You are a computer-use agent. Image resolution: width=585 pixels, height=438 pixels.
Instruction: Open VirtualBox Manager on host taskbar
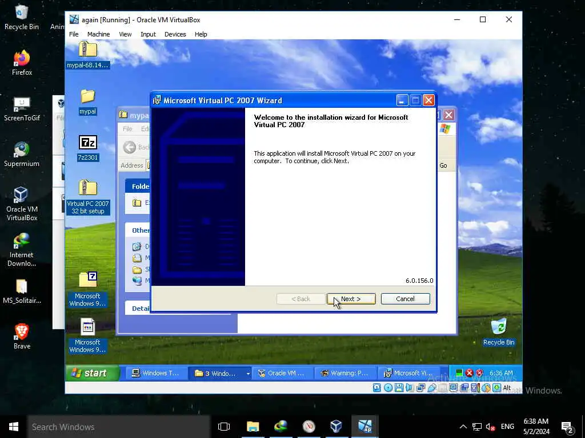coord(336,427)
